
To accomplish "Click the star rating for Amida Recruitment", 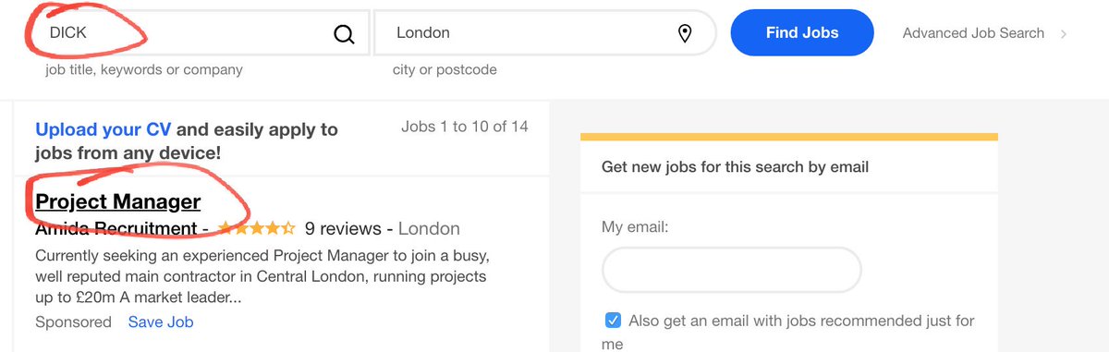I will tap(257, 228).
